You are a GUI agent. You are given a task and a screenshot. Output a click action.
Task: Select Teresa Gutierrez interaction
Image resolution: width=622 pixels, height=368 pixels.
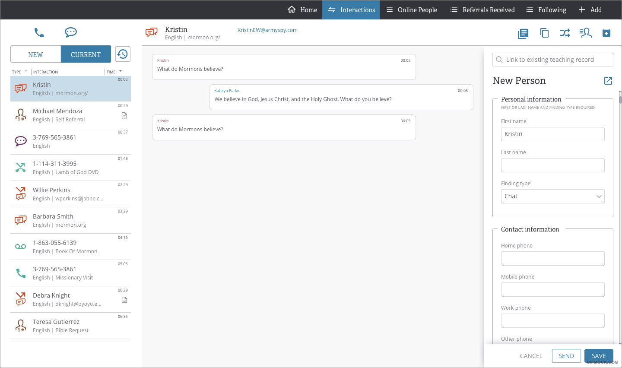click(71, 326)
